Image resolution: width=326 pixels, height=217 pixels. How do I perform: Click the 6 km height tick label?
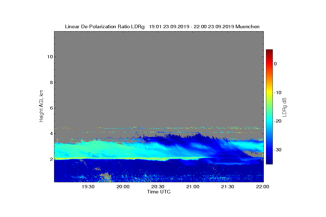tap(51, 108)
